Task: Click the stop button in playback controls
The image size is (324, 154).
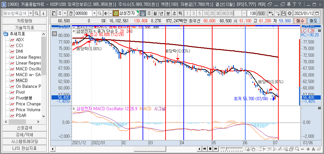Action: [x=210, y=149]
